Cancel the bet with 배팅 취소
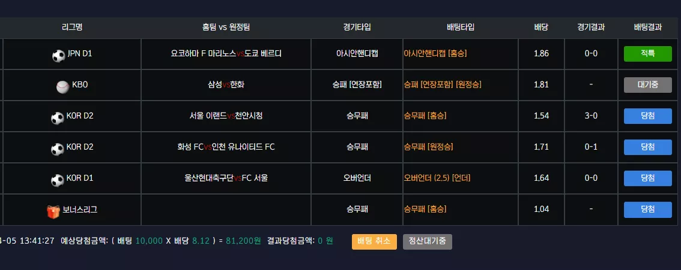The image size is (681, 270). (374, 241)
